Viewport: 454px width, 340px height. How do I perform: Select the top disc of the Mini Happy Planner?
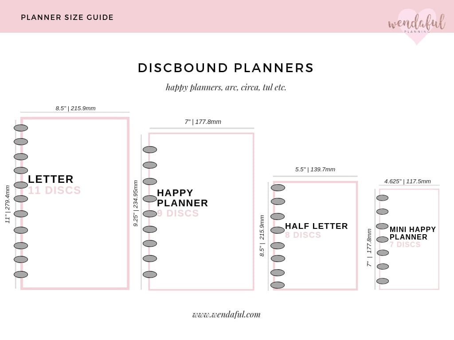382,198
